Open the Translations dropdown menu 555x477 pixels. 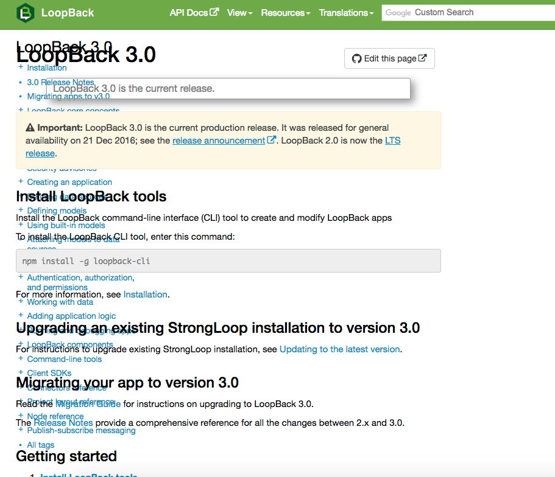[x=346, y=12]
